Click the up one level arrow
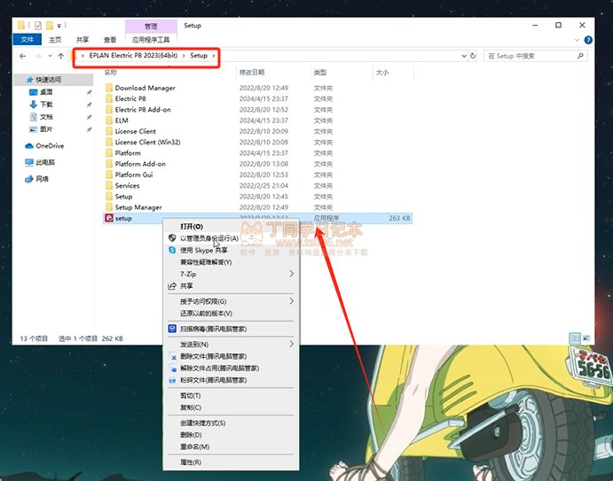 point(60,56)
